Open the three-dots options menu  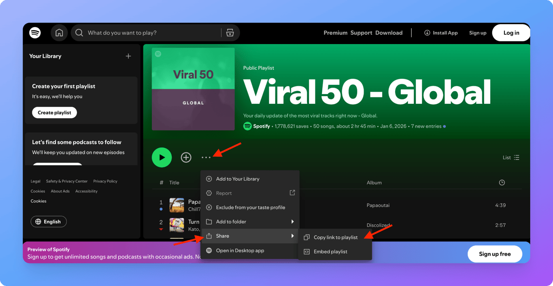[206, 158]
